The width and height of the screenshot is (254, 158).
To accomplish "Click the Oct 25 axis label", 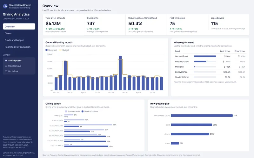I will point(111,93).
